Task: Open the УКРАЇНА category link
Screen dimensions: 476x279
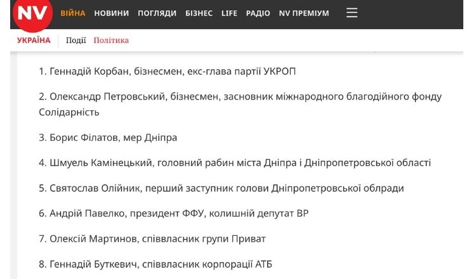Action: [x=34, y=40]
